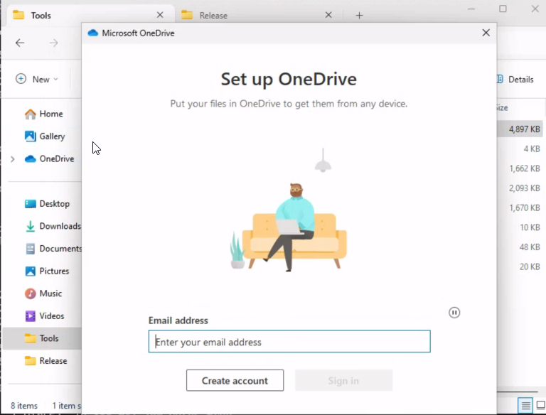Click the Size column header
Image resolution: width=546 pixels, height=415 pixels.
pyautogui.click(x=502, y=107)
